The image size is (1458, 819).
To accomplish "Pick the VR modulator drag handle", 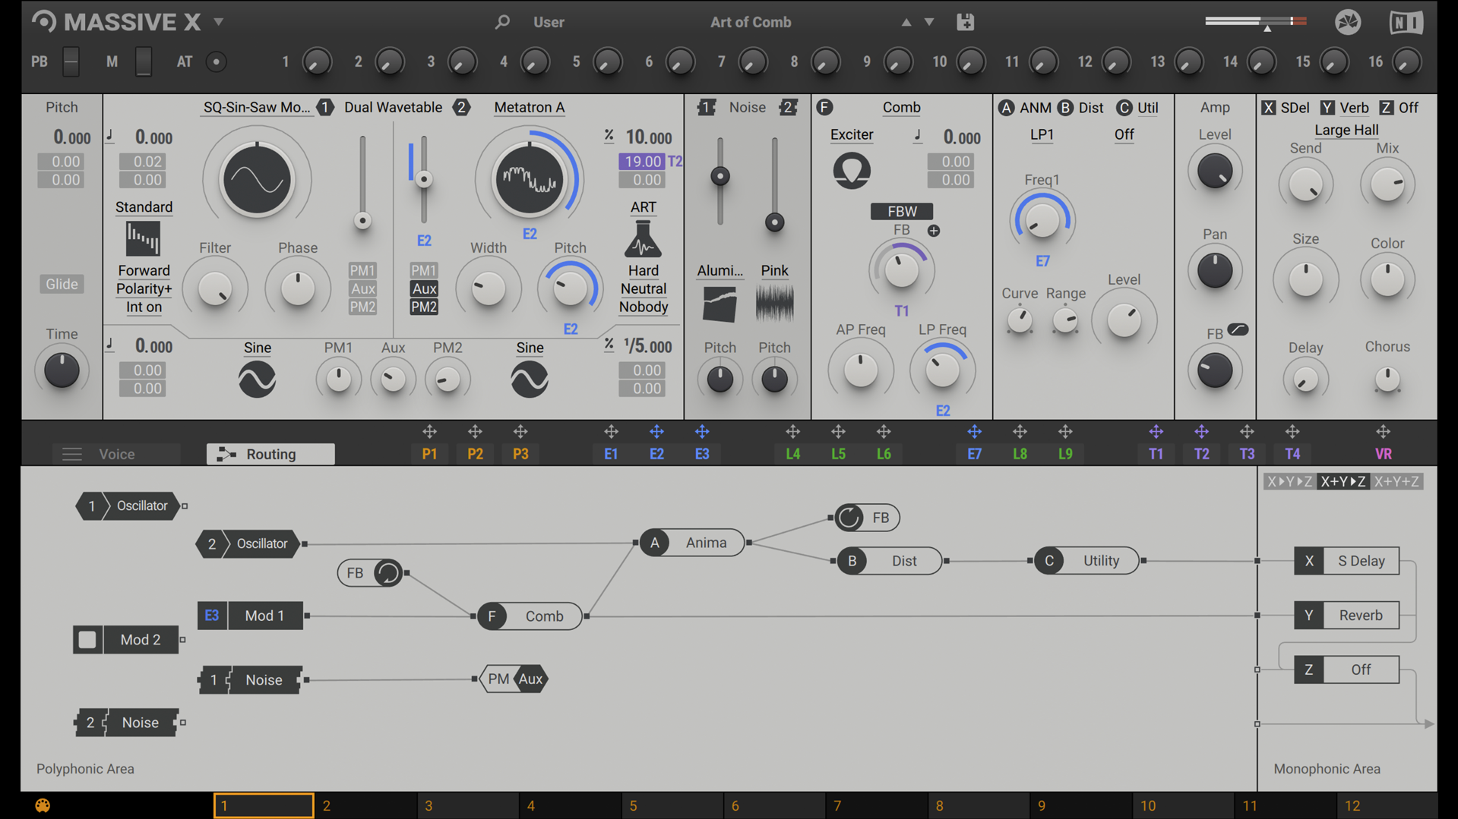I will (x=1383, y=432).
